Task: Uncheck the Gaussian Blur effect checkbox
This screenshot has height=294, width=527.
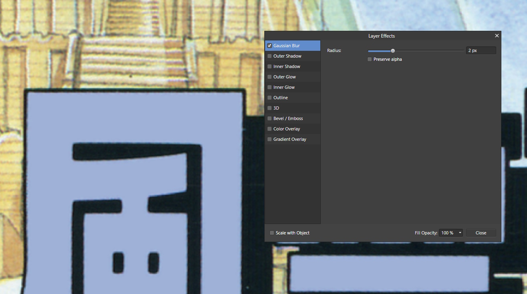Action: pyautogui.click(x=270, y=46)
